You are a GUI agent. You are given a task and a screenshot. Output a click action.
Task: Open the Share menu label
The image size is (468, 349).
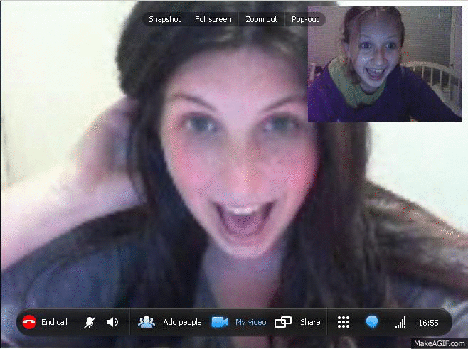tap(310, 322)
